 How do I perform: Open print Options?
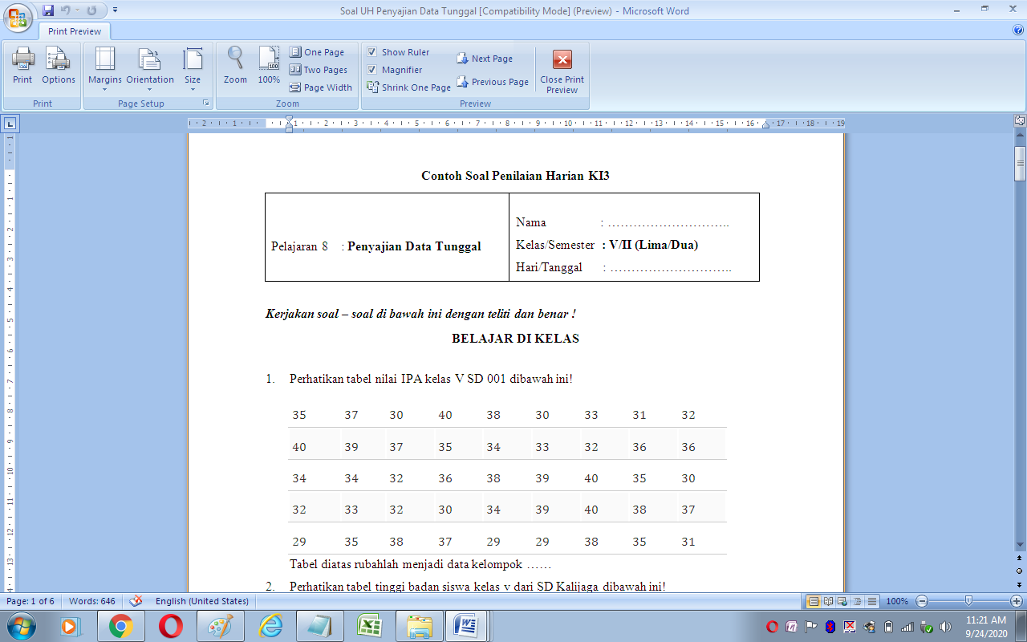(x=59, y=65)
